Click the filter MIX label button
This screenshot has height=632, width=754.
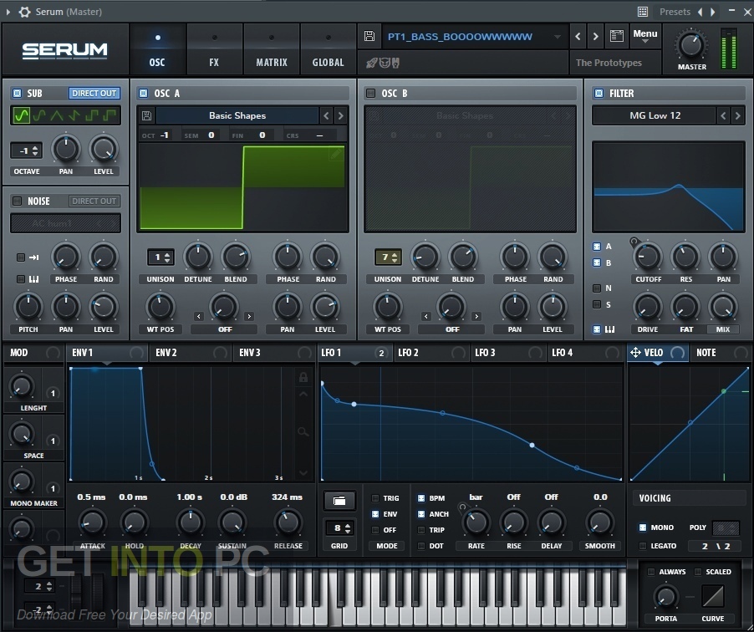click(x=723, y=329)
